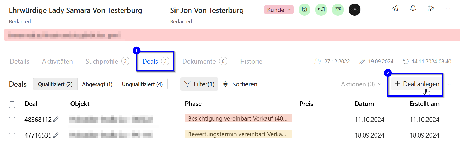Open the Filter(1) button
Screen dimensions: 460x149
[x=199, y=84]
